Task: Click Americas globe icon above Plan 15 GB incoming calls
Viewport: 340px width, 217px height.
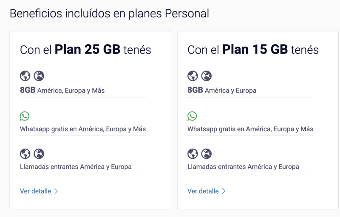Action: tap(193, 154)
